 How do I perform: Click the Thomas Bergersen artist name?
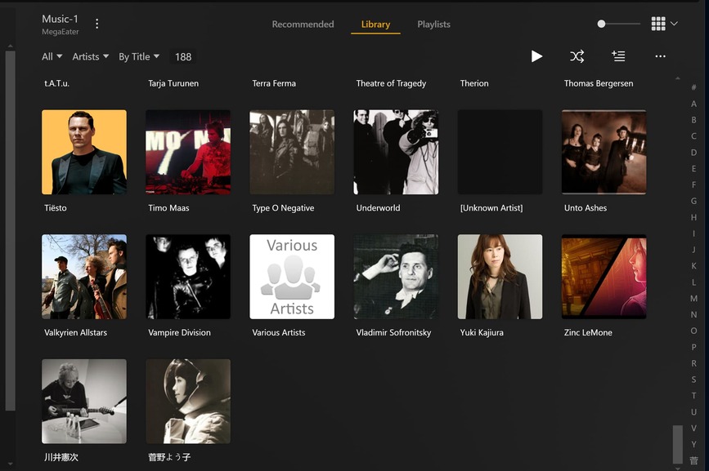599,83
